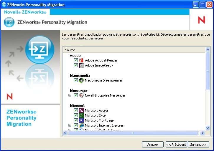The image size is (214, 151).
Task: Deselect Macromedia Dreamweaver checkbox
Action: (x=76, y=80)
